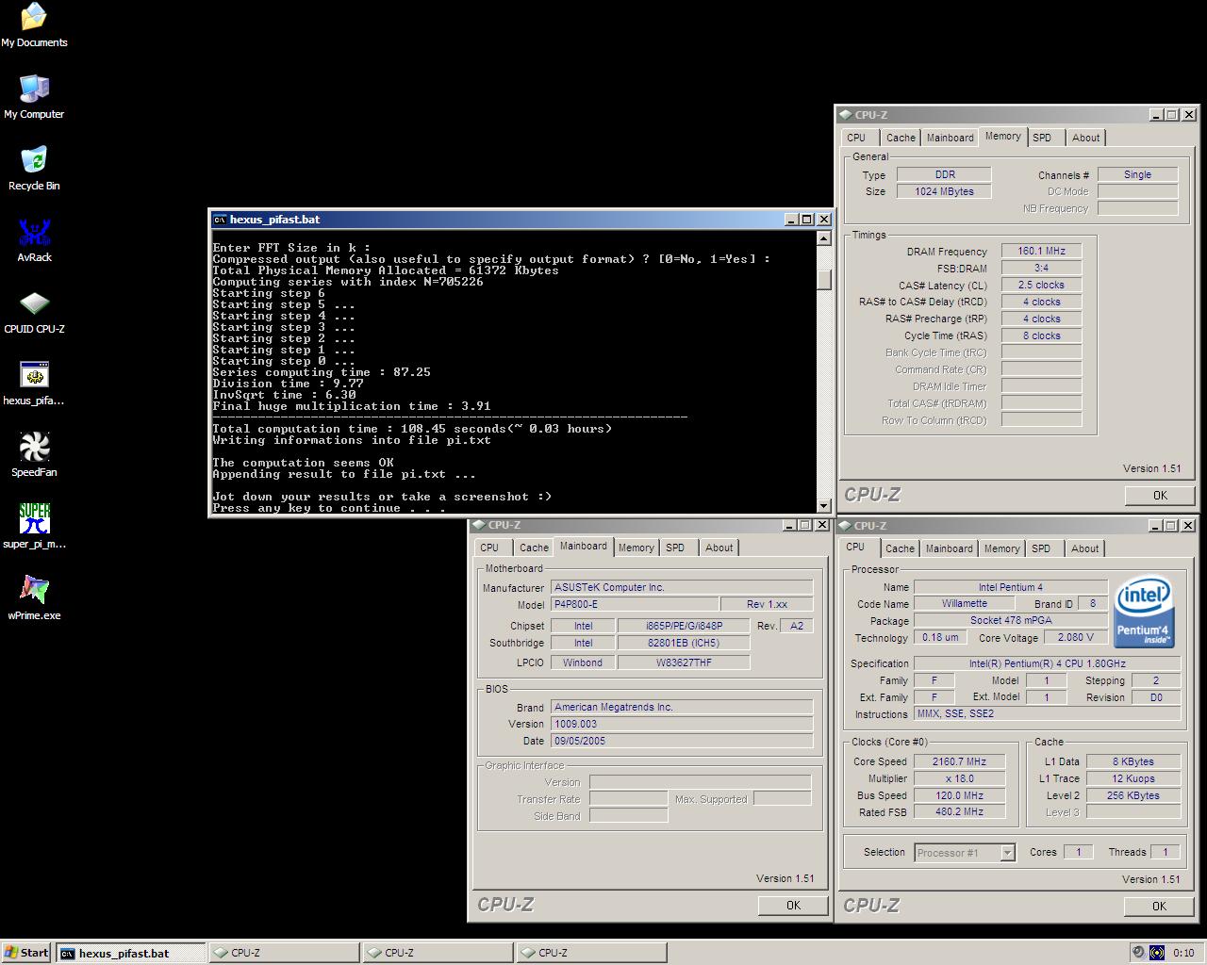The image size is (1207, 965).
Task: Select About tab in CPU window
Action: coord(1084,548)
